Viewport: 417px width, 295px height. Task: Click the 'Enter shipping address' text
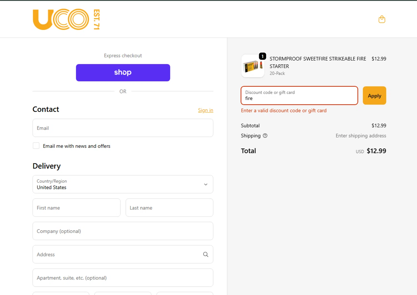coord(361,136)
